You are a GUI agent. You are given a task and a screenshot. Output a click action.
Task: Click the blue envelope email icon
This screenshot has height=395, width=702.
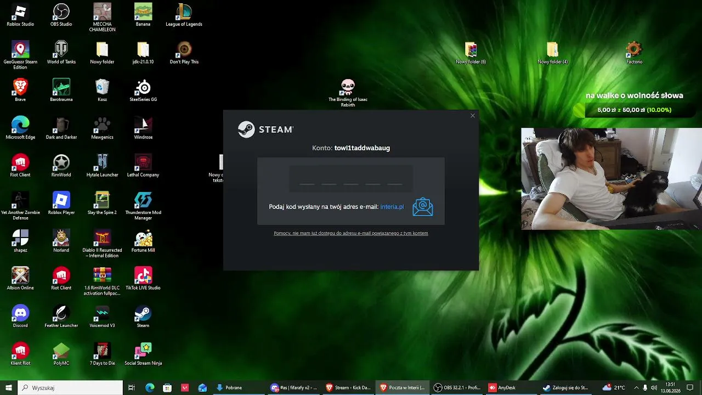coord(423,207)
